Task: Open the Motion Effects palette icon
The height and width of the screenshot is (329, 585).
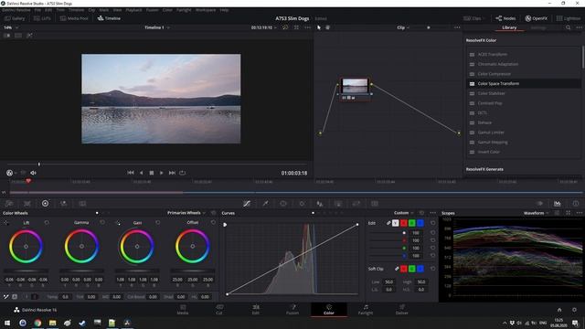Action: click(x=82, y=203)
